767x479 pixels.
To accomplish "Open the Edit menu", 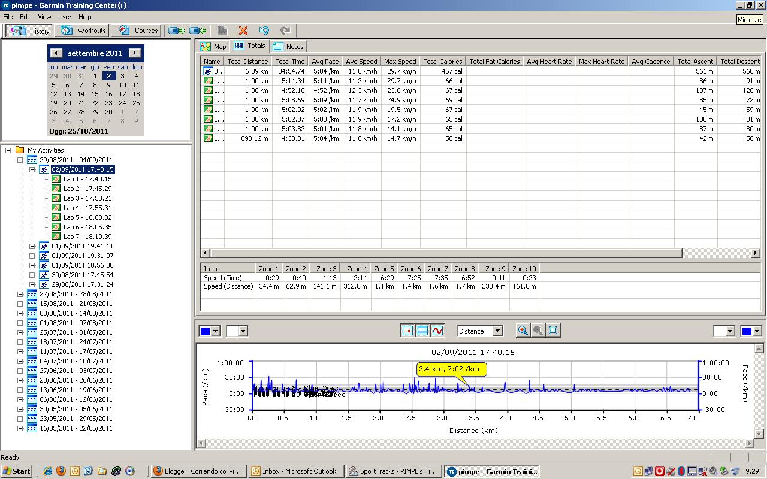I will pos(25,17).
